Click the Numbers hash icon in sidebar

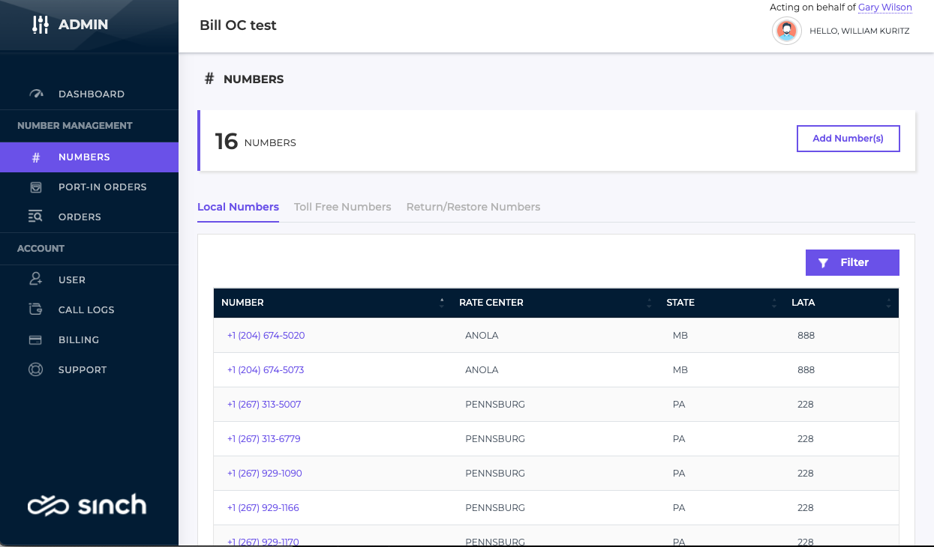pos(36,157)
